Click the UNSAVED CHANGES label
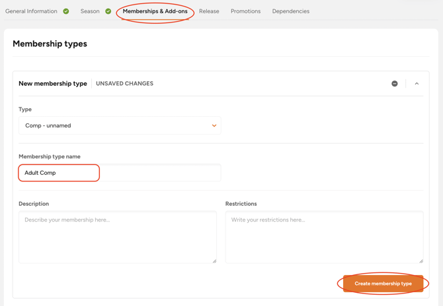The image size is (443, 306). (x=124, y=83)
